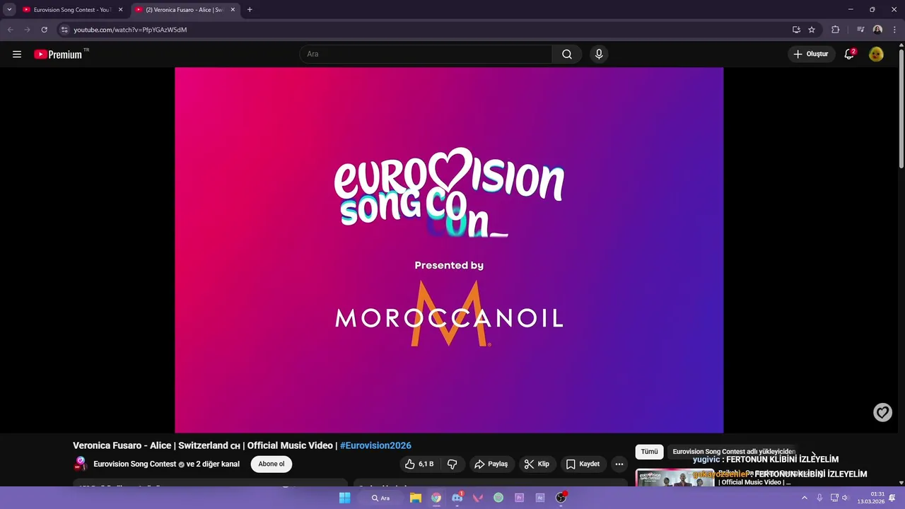Viewport: 905px width, 509px height.
Task: Open clock and date panel
Action: [870, 498]
